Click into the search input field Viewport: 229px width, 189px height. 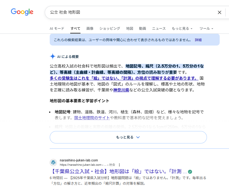[131, 12]
